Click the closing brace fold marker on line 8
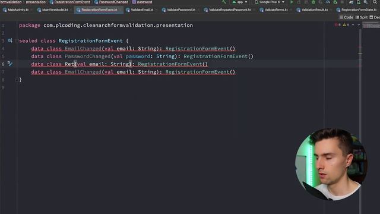The width and height of the screenshot is (380, 214). coord(17,80)
